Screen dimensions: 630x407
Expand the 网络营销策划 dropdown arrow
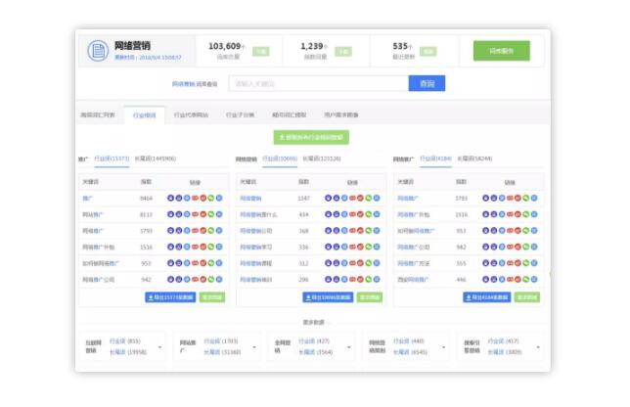point(443,347)
